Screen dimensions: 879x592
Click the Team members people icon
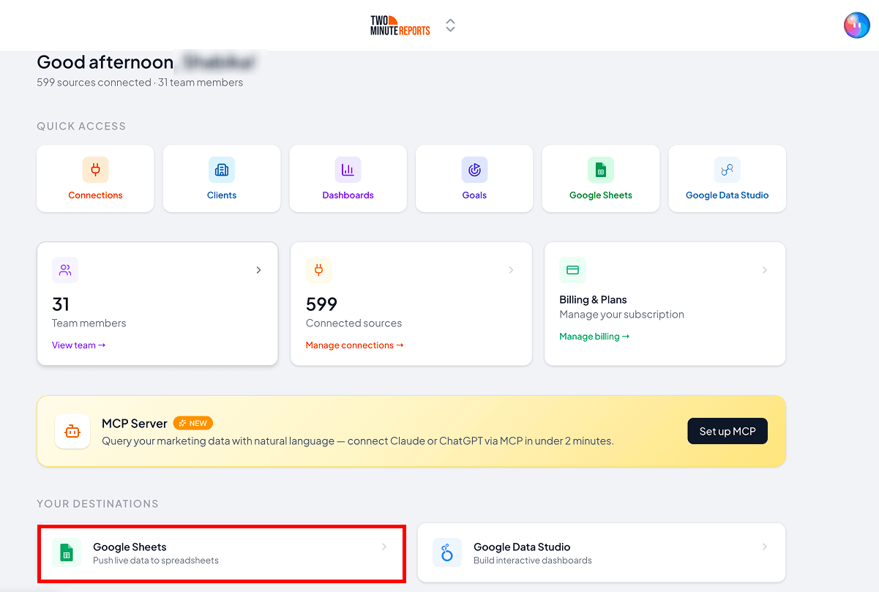coord(65,270)
